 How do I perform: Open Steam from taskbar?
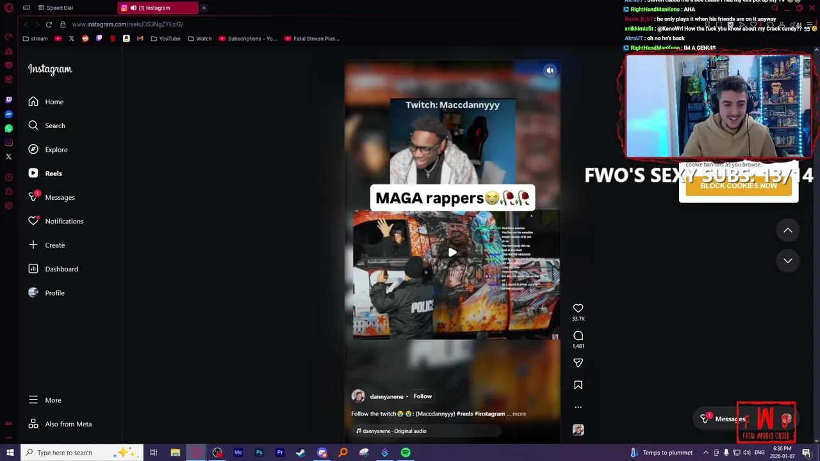[x=300, y=453]
